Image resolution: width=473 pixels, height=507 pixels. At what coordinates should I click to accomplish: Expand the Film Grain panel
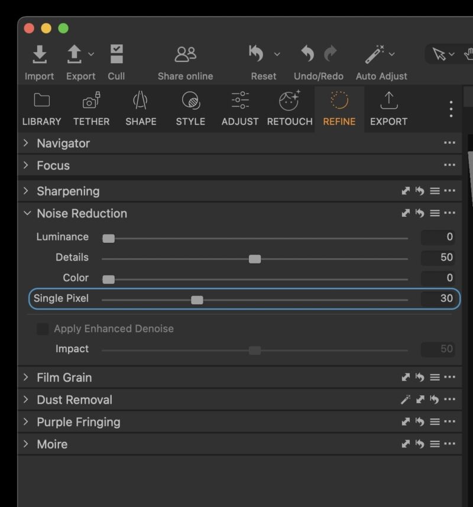pos(26,378)
